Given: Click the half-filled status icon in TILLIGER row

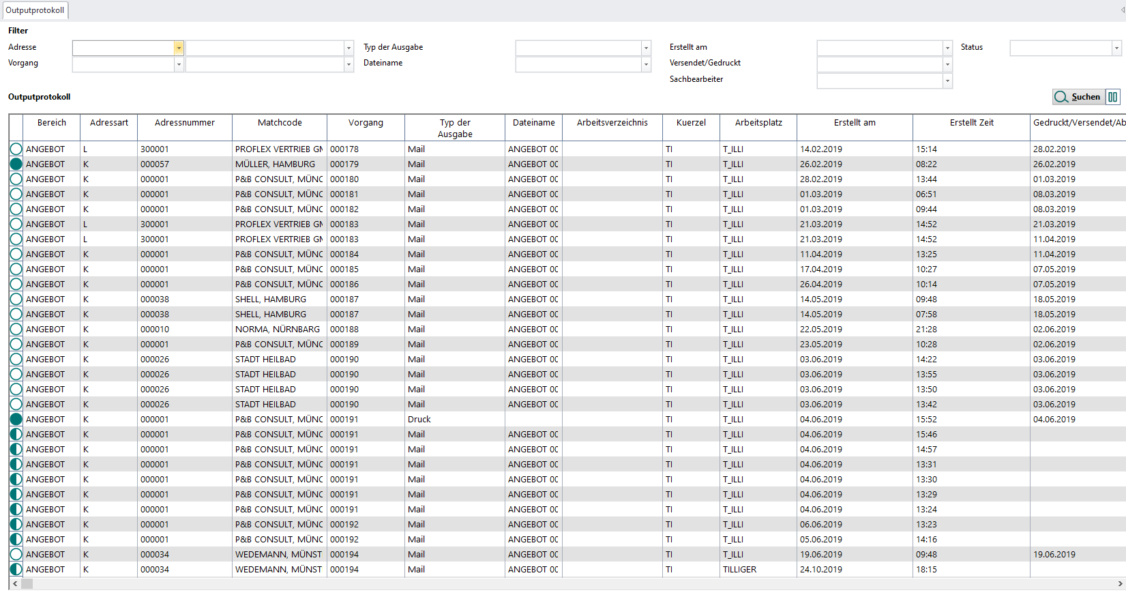Looking at the screenshot, I should (x=16, y=570).
